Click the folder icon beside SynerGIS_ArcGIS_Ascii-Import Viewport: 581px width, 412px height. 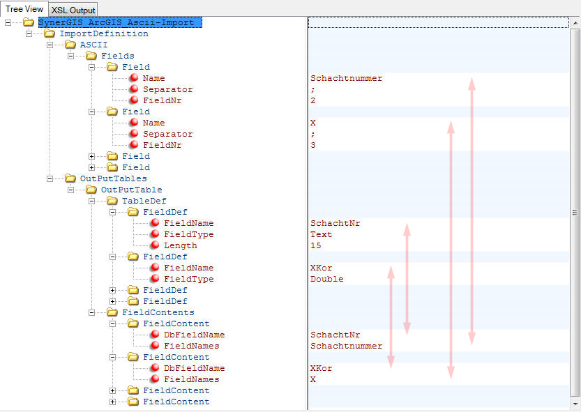click(x=28, y=22)
